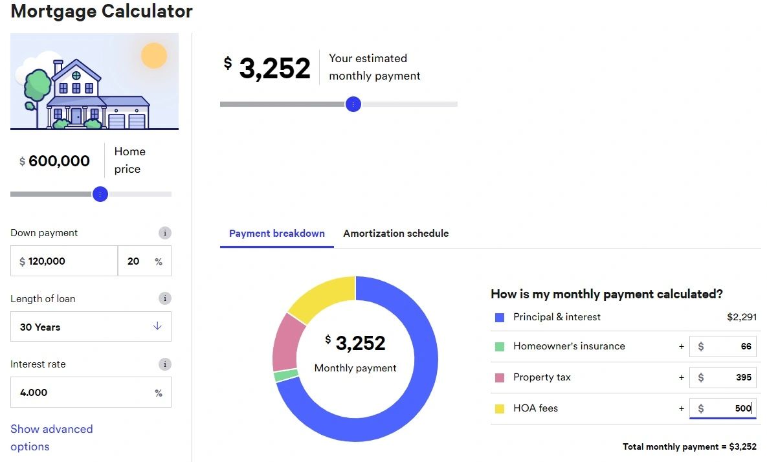This screenshot has height=462, width=767.
Task: Open the Length of loan dropdown
Action: tap(91, 327)
